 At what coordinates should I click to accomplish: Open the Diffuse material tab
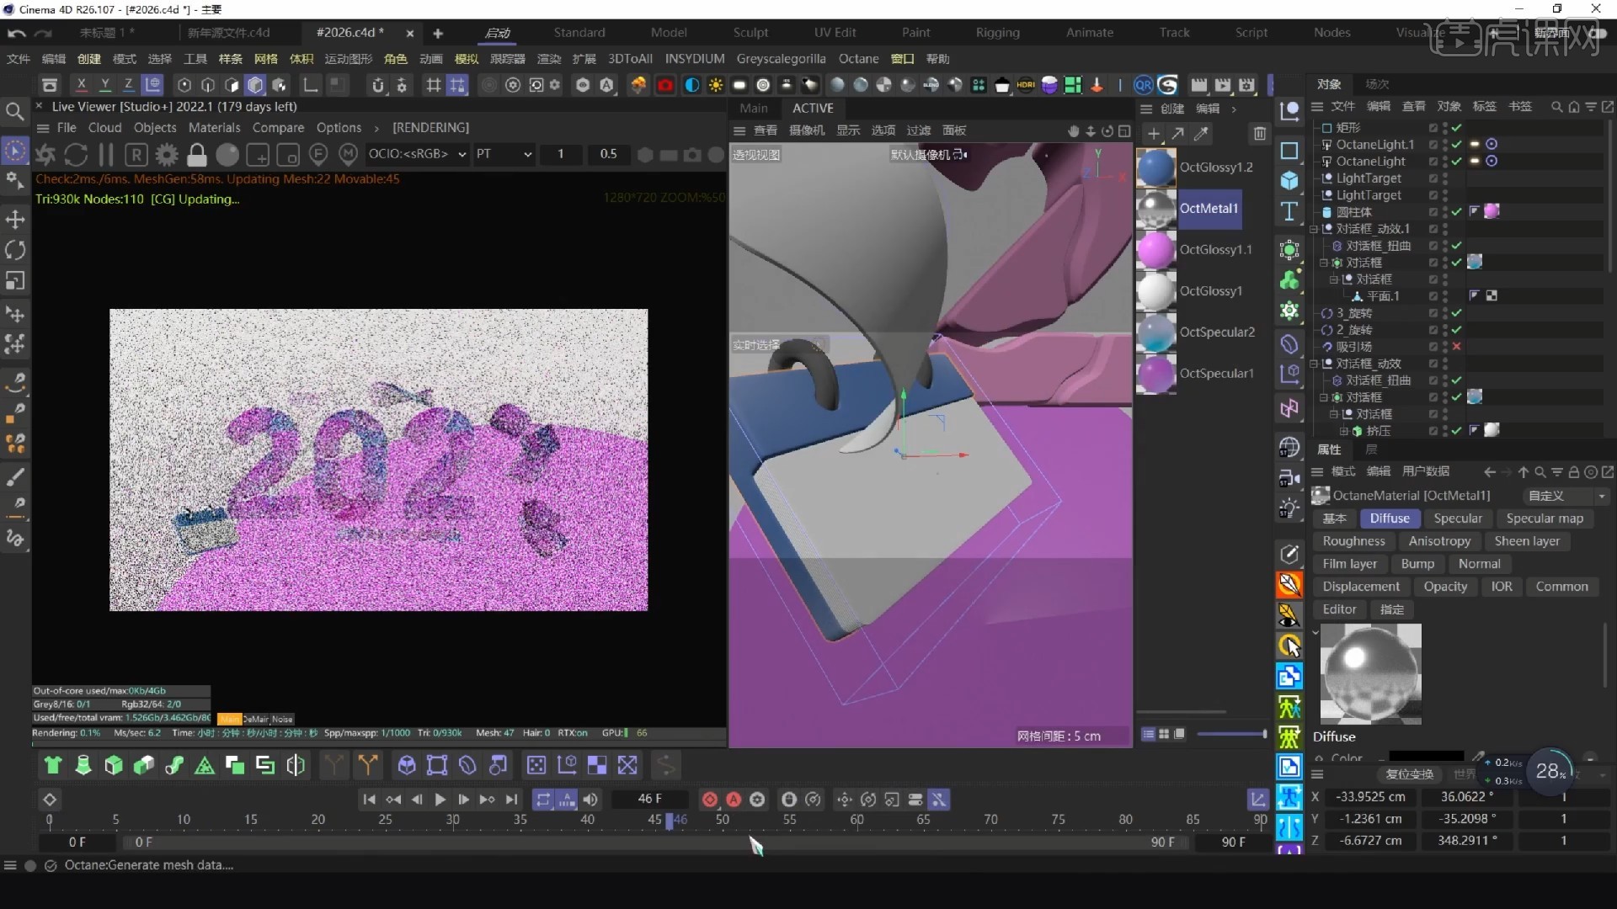[1389, 518]
